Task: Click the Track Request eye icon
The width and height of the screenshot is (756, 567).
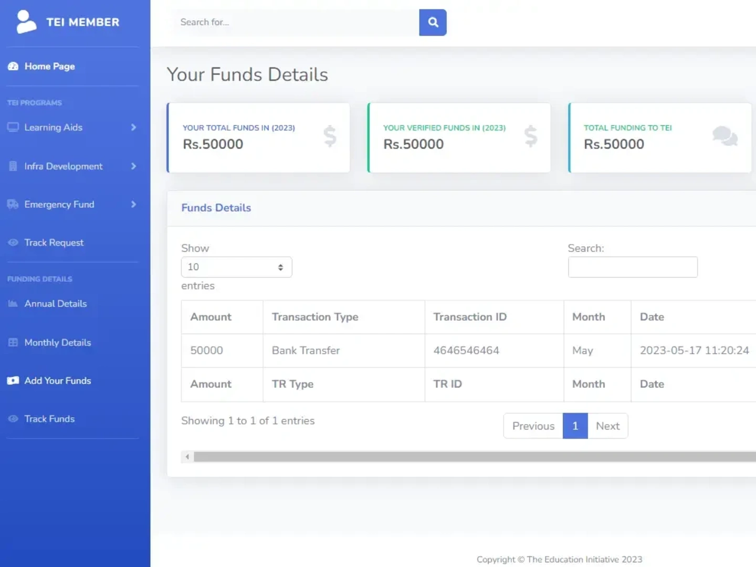Action: click(13, 243)
